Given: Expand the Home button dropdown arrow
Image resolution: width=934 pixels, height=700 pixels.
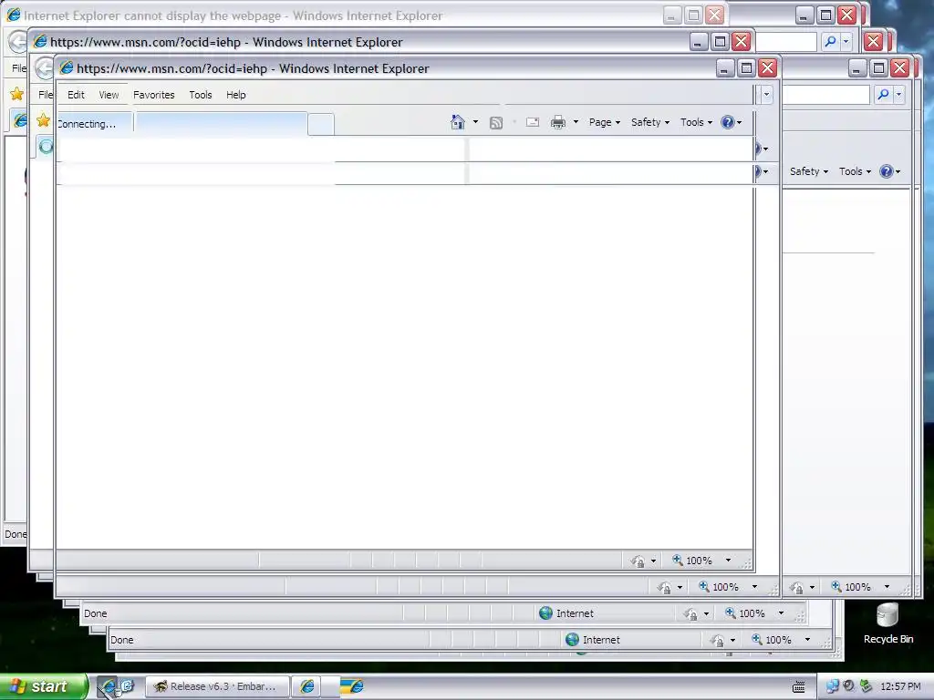Looking at the screenshot, I should pyautogui.click(x=475, y=122).
